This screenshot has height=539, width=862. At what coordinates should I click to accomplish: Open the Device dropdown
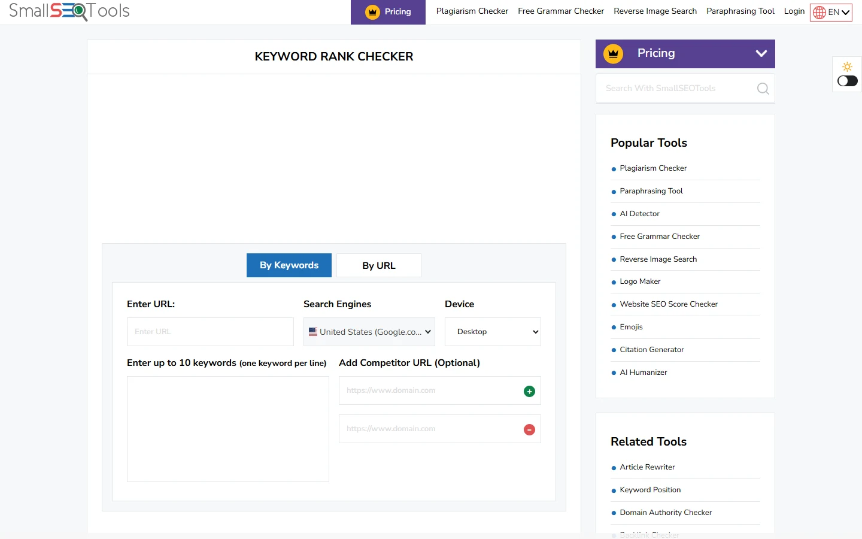[x=493, y=332]
